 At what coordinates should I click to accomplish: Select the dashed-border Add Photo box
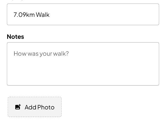click(35, 107)
